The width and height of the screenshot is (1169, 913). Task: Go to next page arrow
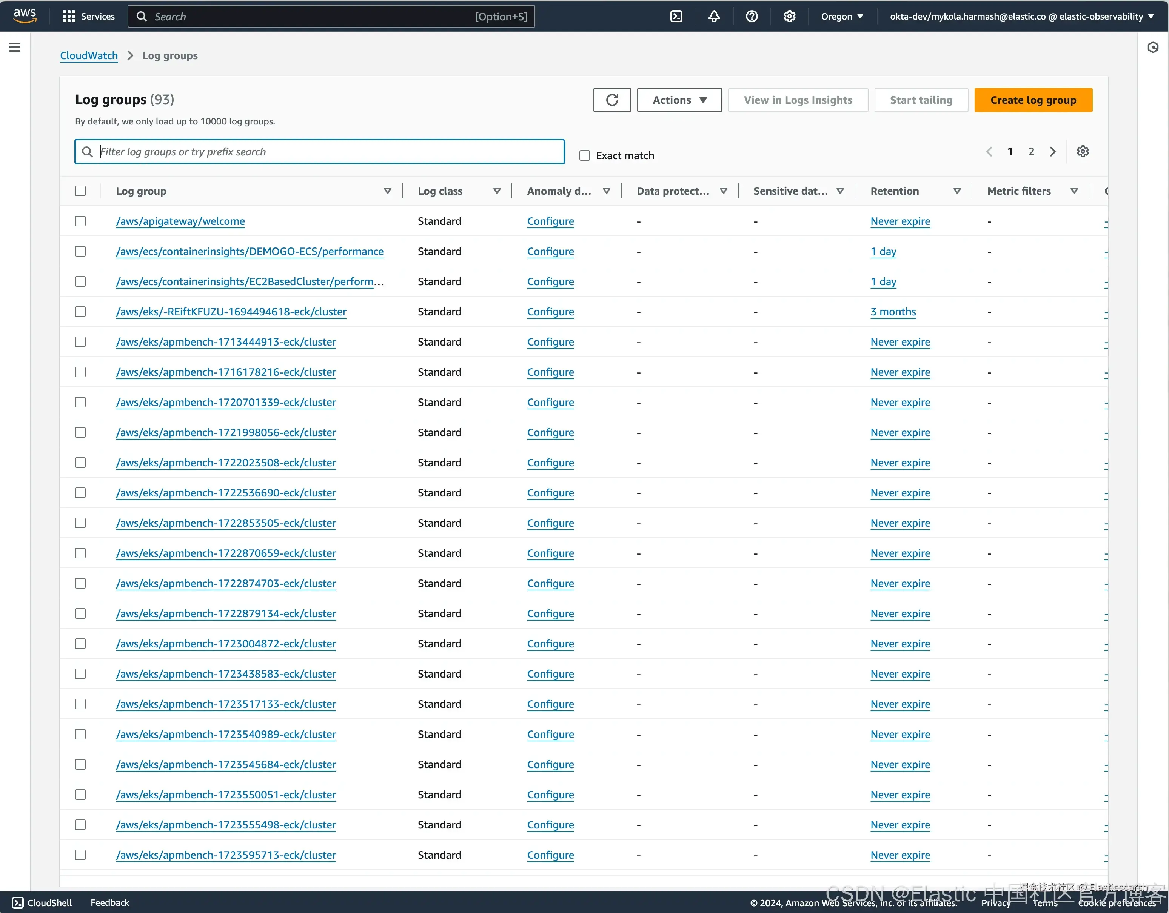(x=1052, y=151)
